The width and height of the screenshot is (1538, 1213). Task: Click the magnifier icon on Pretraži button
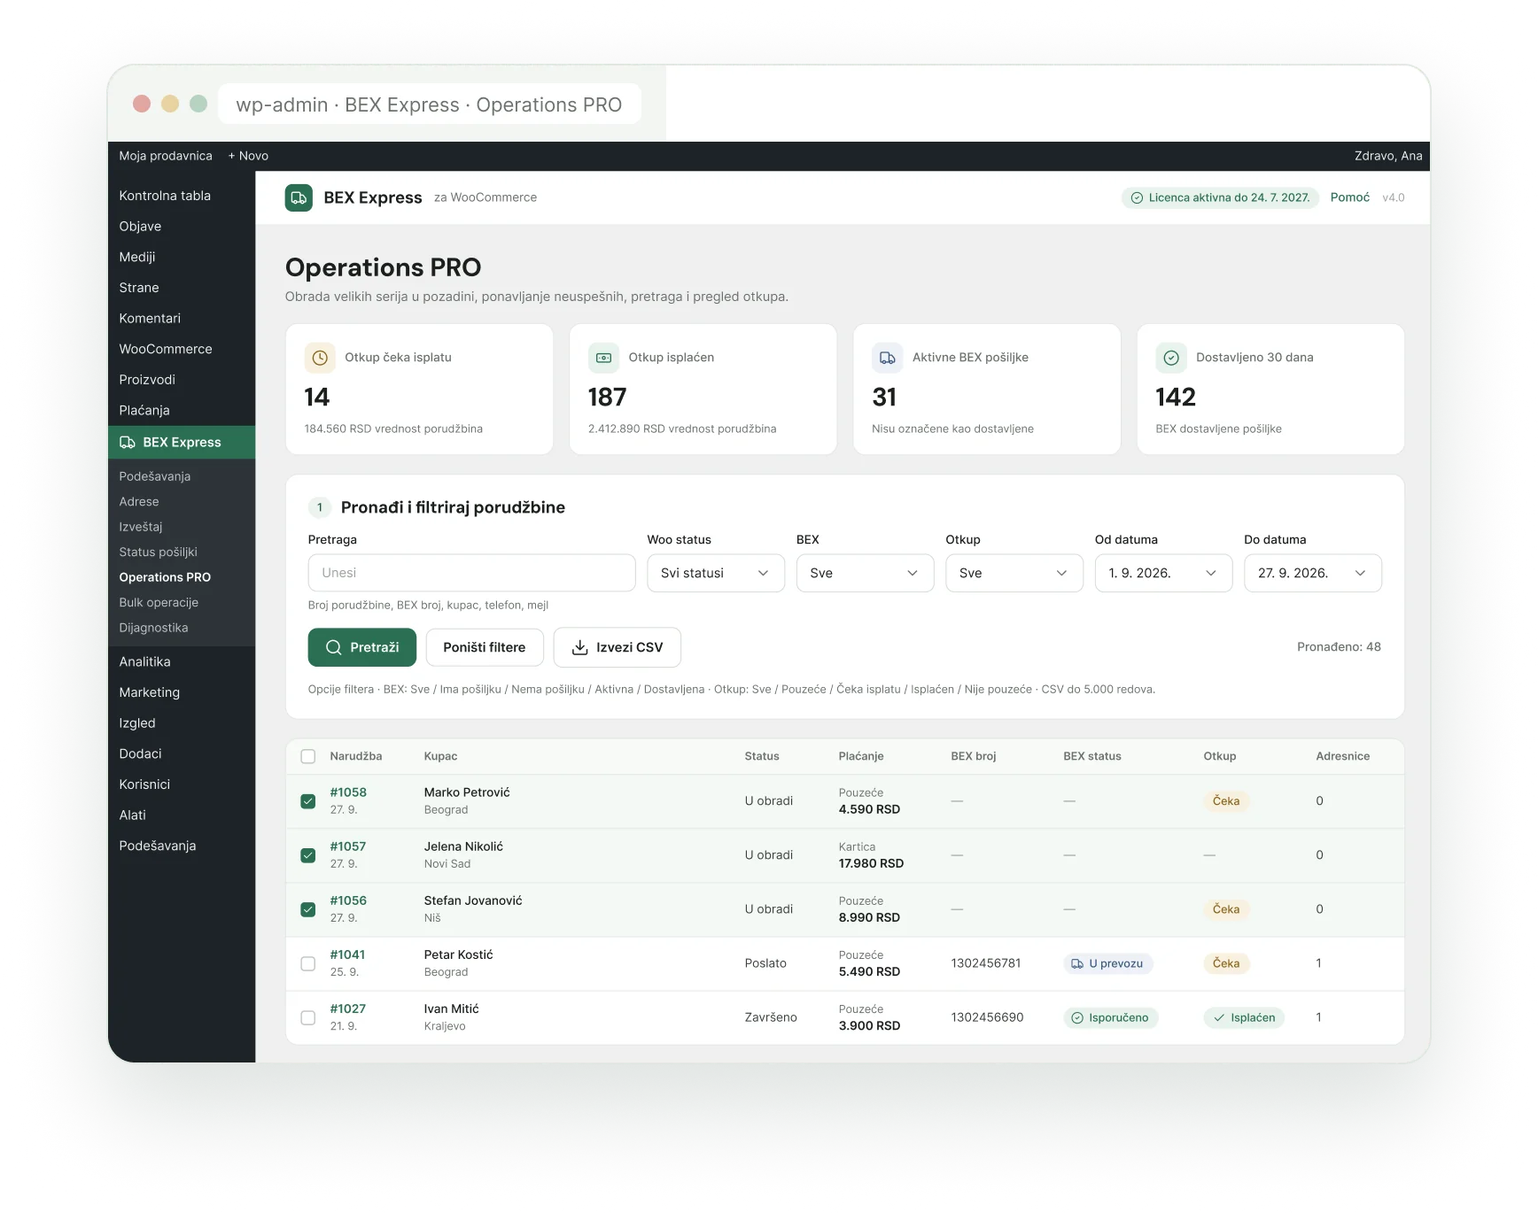pyautogui.click(x=334, y=647)
